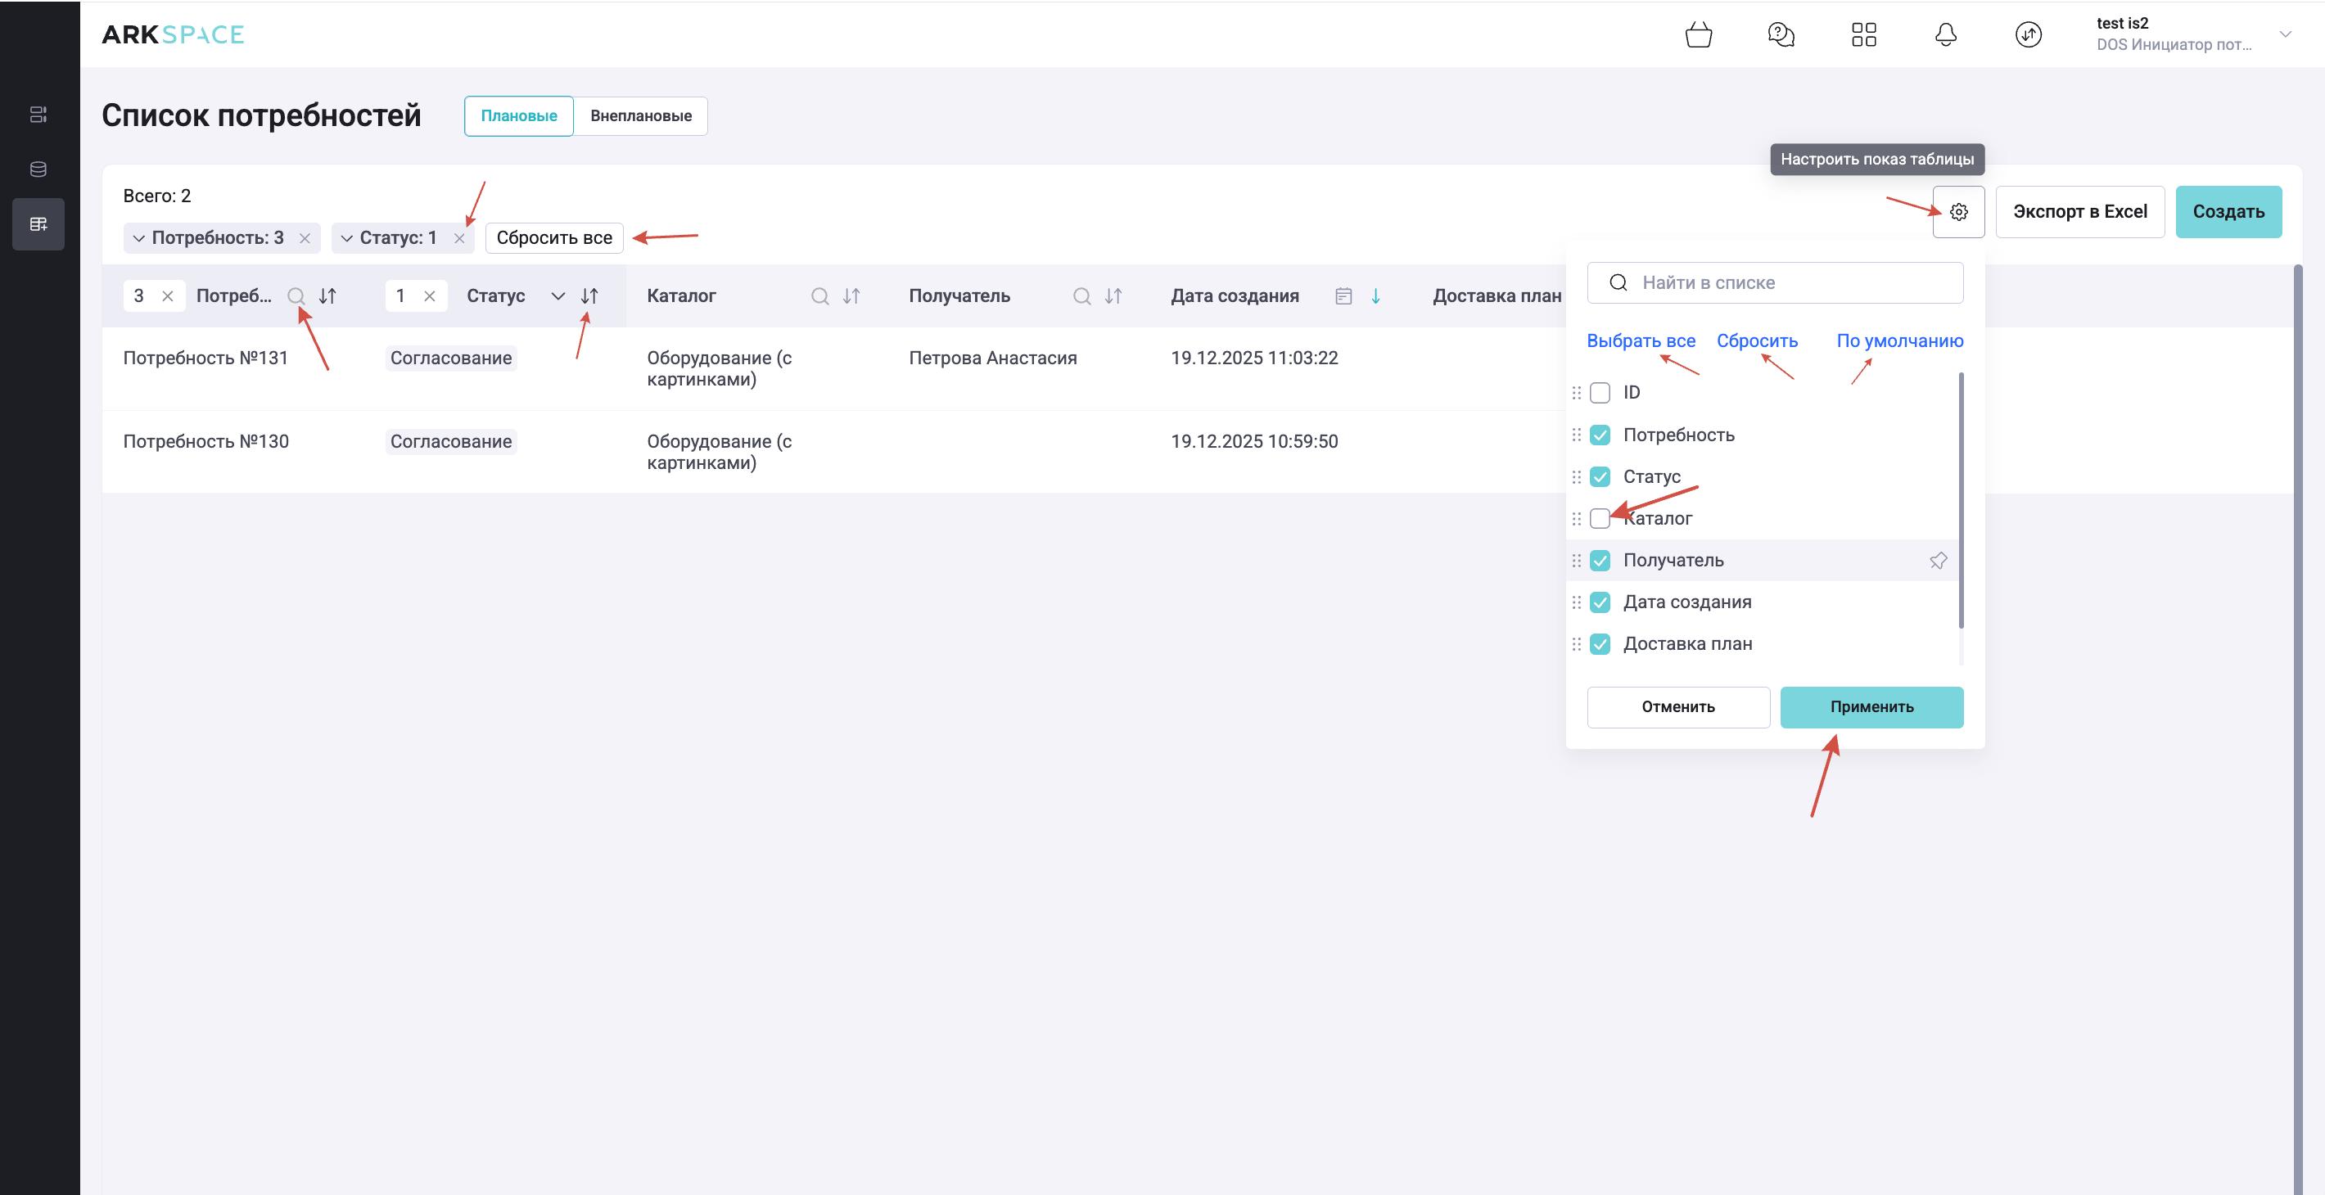The image size is (2325, 1195).
Task: Uncheck the Доставка план checkbox
Action: click(1600, 643)
